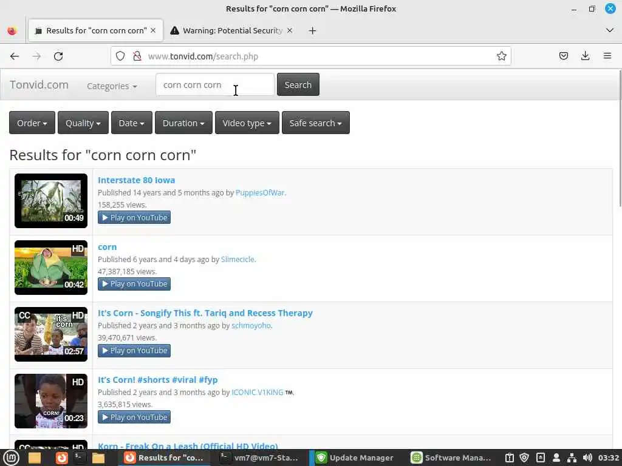622x466 pixels.
Task: Open the Interstate 80 Iowa video title
Action: [136, 180]
